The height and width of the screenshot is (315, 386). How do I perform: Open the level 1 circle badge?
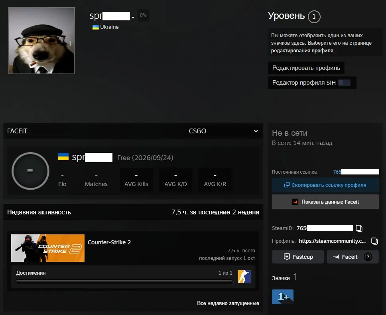[x=314, y=17]
